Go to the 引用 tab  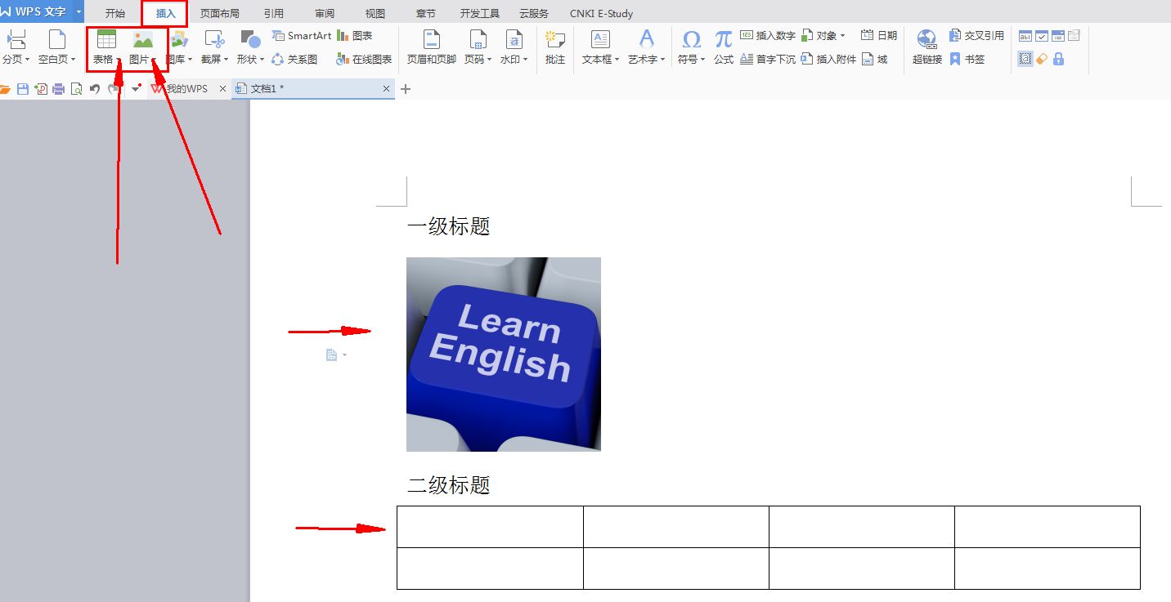274,13
